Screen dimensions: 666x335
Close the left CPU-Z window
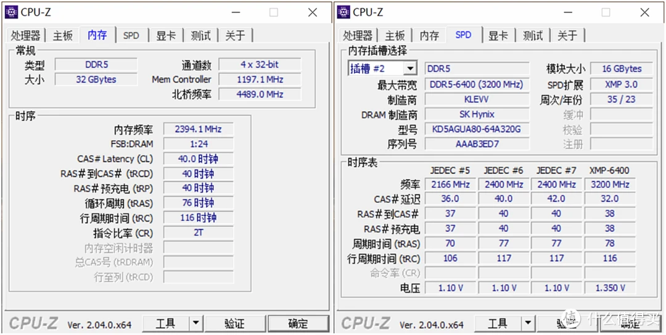[x=313, y=12]
